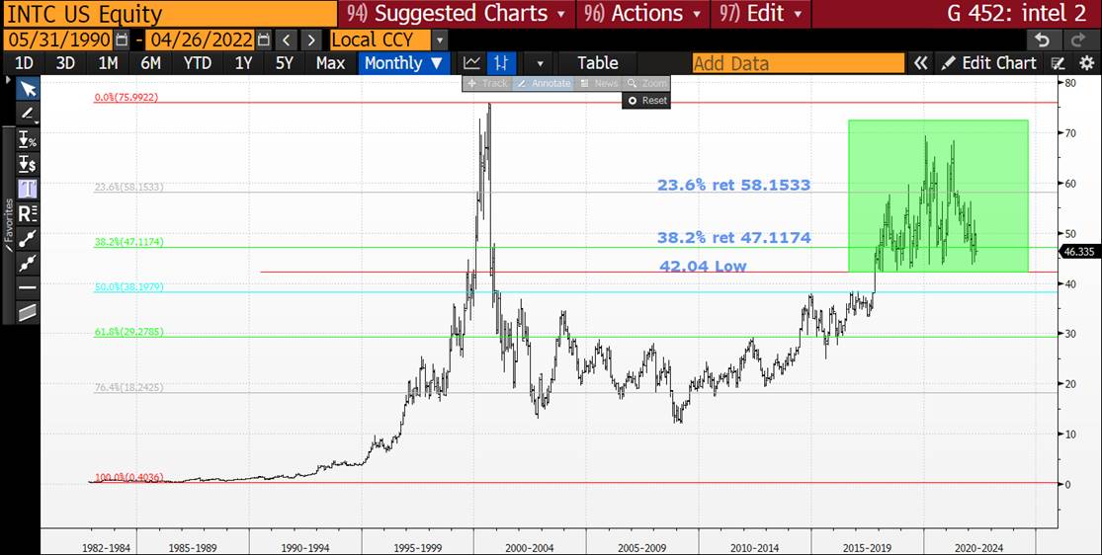
Task: Click the 61.8%(29.2785) Fibonacci label
Action: click(x=129, y=332)
